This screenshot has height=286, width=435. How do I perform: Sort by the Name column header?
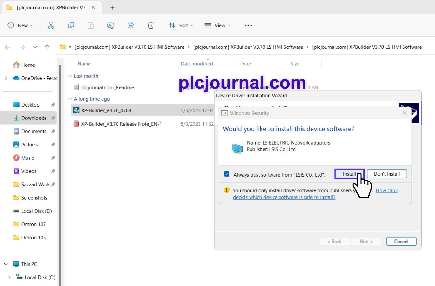[84, 64]
